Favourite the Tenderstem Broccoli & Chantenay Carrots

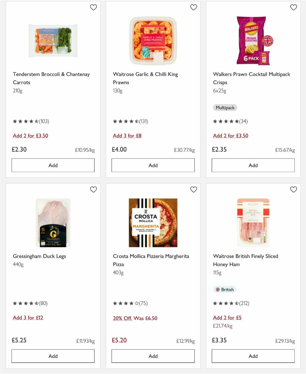click(94, 7)
